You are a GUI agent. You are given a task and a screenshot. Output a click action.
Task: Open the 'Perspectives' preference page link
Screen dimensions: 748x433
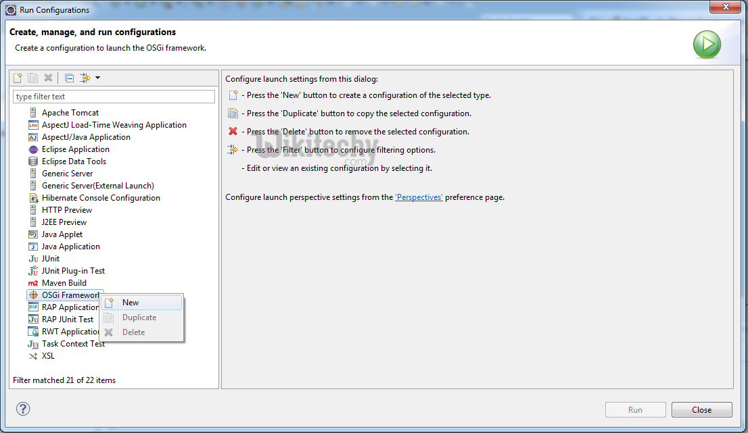(419, 197)
